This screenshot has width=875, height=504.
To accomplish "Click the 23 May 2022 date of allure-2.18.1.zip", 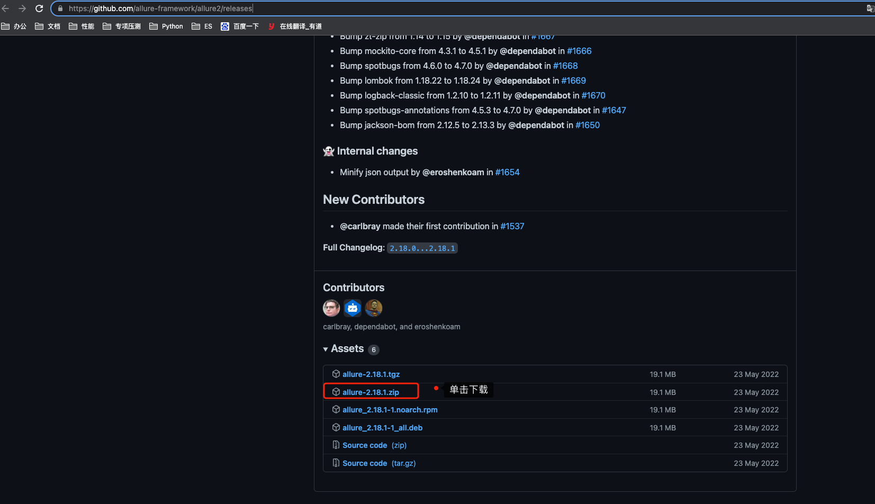I will point(756,392).
